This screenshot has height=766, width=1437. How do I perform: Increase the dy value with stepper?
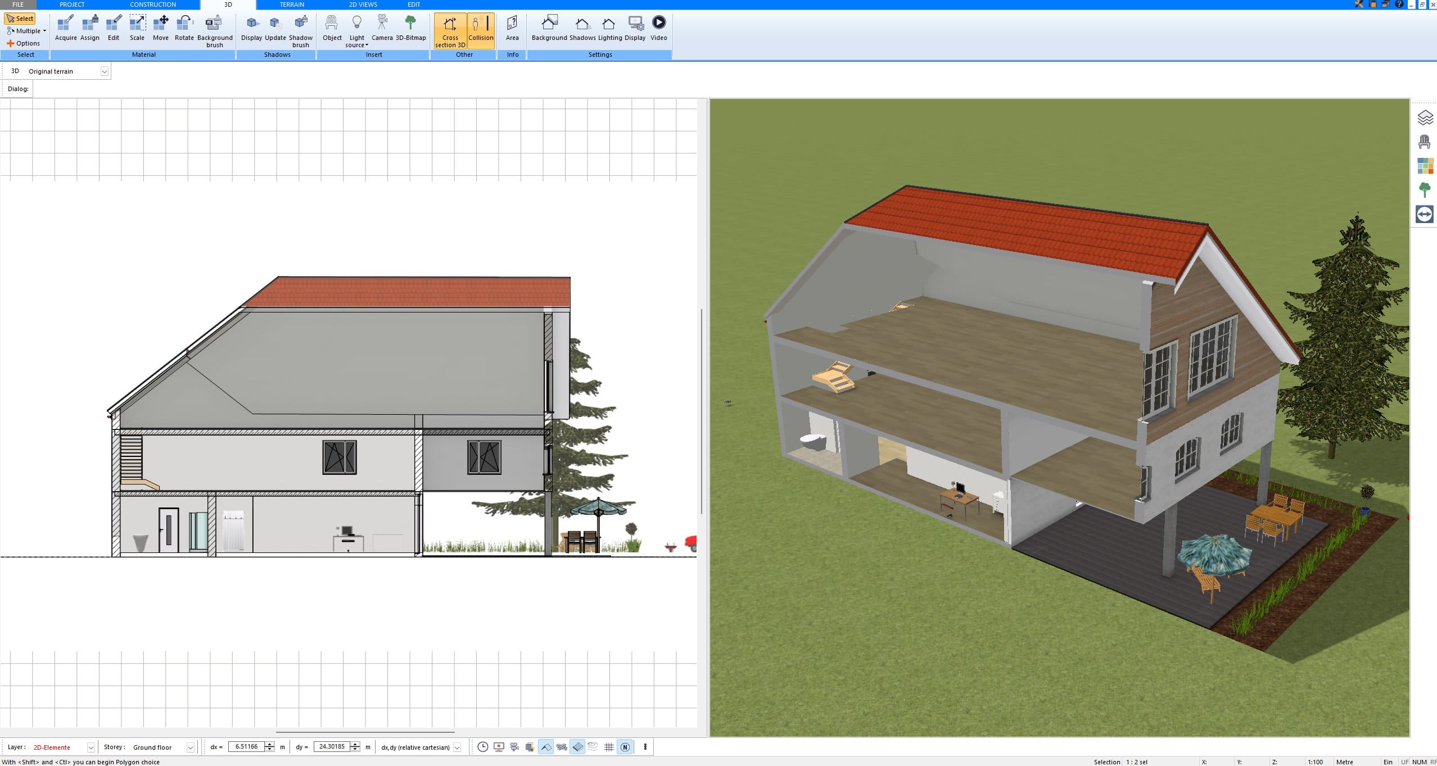[355, 744]
